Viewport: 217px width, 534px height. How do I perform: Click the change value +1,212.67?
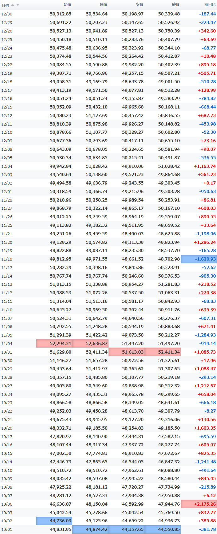point(205,386)
